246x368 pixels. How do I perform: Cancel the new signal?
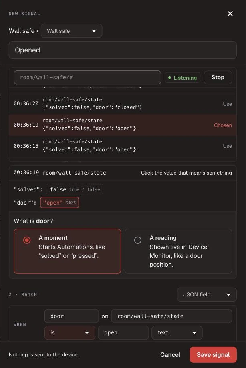point(170,355)
